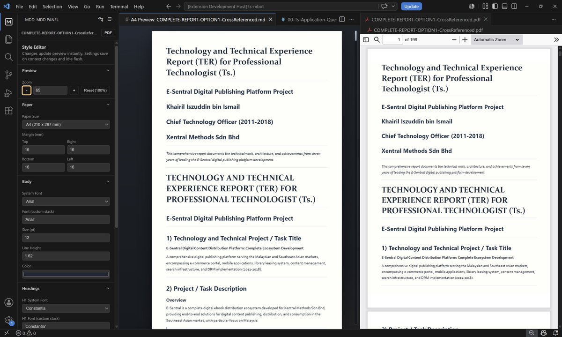Click the Update button
Screen dimensions: 562x337
pos(412,7)
